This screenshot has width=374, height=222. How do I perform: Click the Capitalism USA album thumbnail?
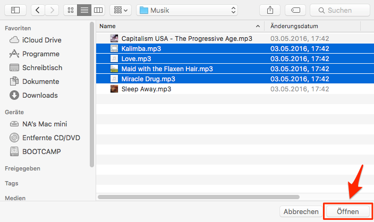[x=114, y=38]
